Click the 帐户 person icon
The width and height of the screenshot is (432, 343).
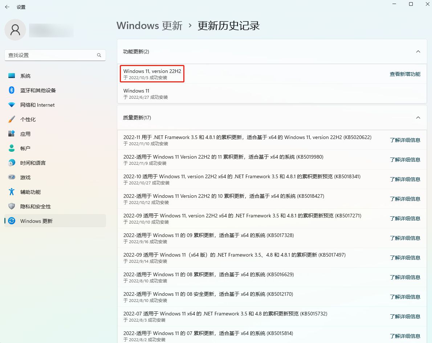(12, 148)
